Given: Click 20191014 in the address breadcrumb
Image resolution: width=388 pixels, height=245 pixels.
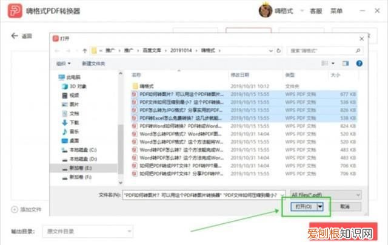Looking at the screenshot, I should click(x=181, y=51).
